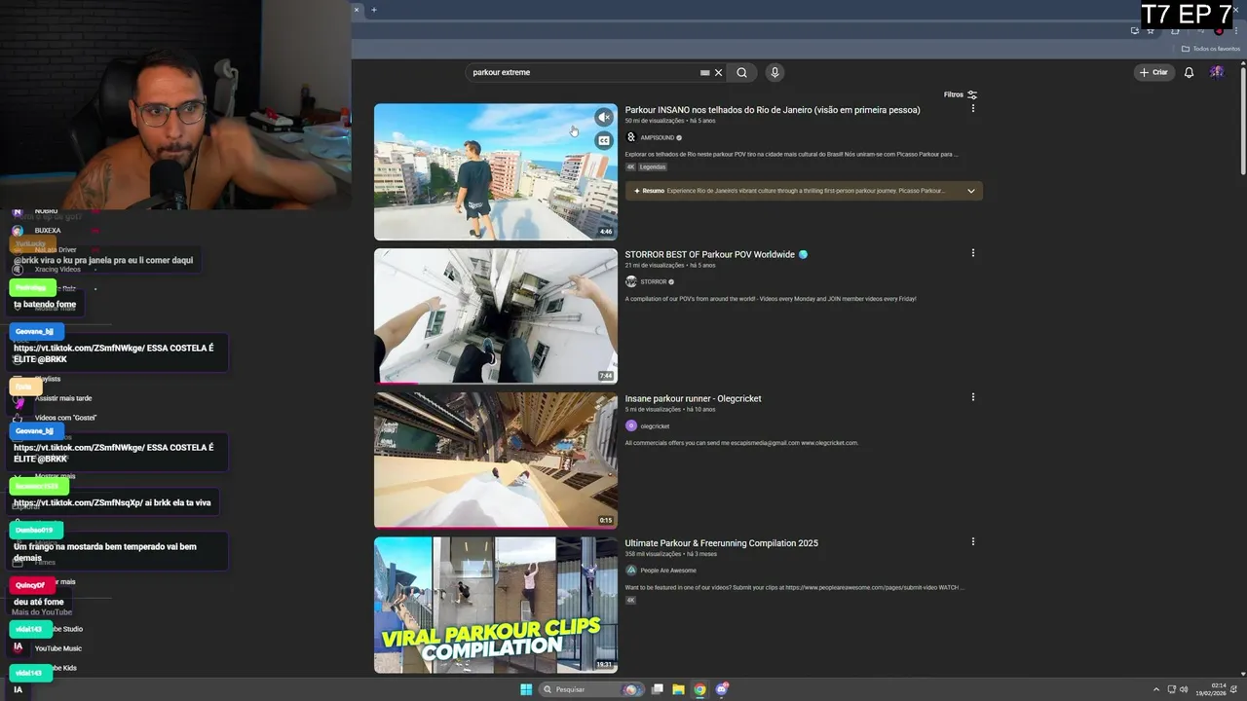Go to olegcricket channel name link

coord(655,425)
